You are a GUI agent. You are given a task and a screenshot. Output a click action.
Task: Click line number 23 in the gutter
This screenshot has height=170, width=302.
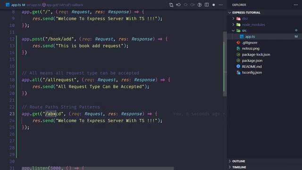tap(12, 114)
